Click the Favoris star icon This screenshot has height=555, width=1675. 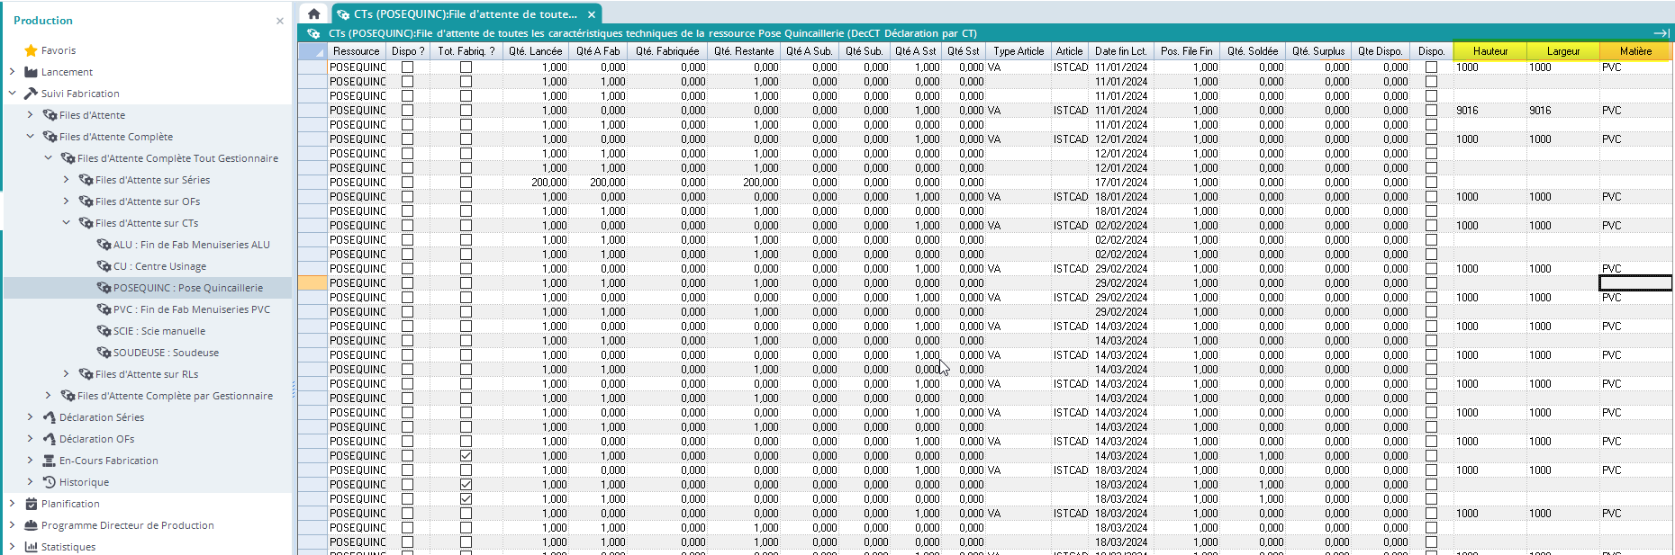pos(32,50)
